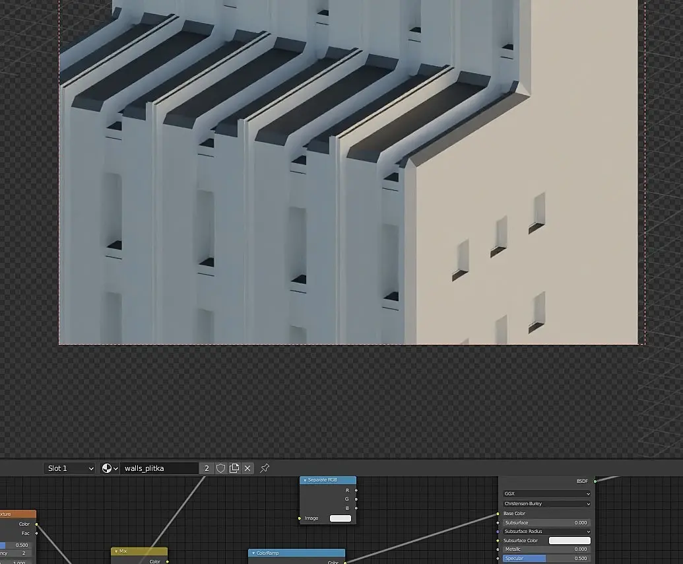Select the Separate RGB node header

328,480
